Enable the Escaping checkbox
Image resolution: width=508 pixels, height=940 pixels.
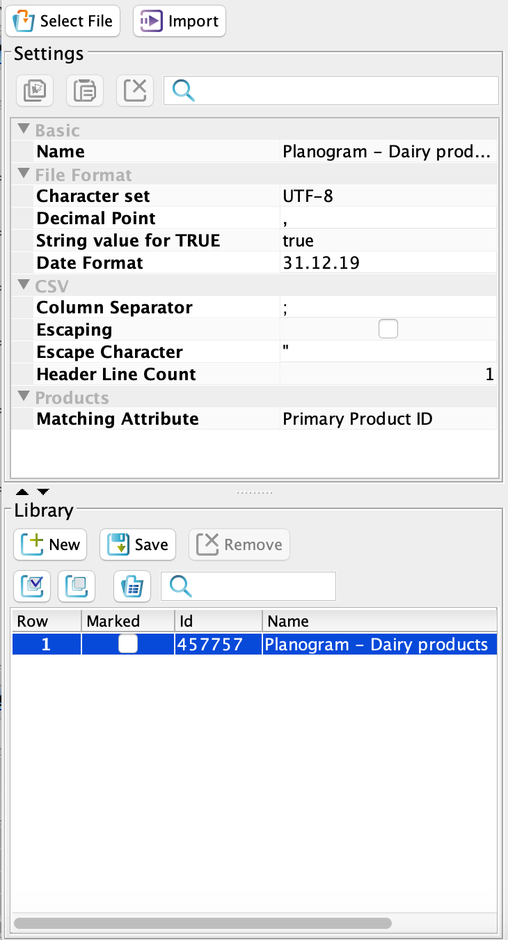pos(388,329)
